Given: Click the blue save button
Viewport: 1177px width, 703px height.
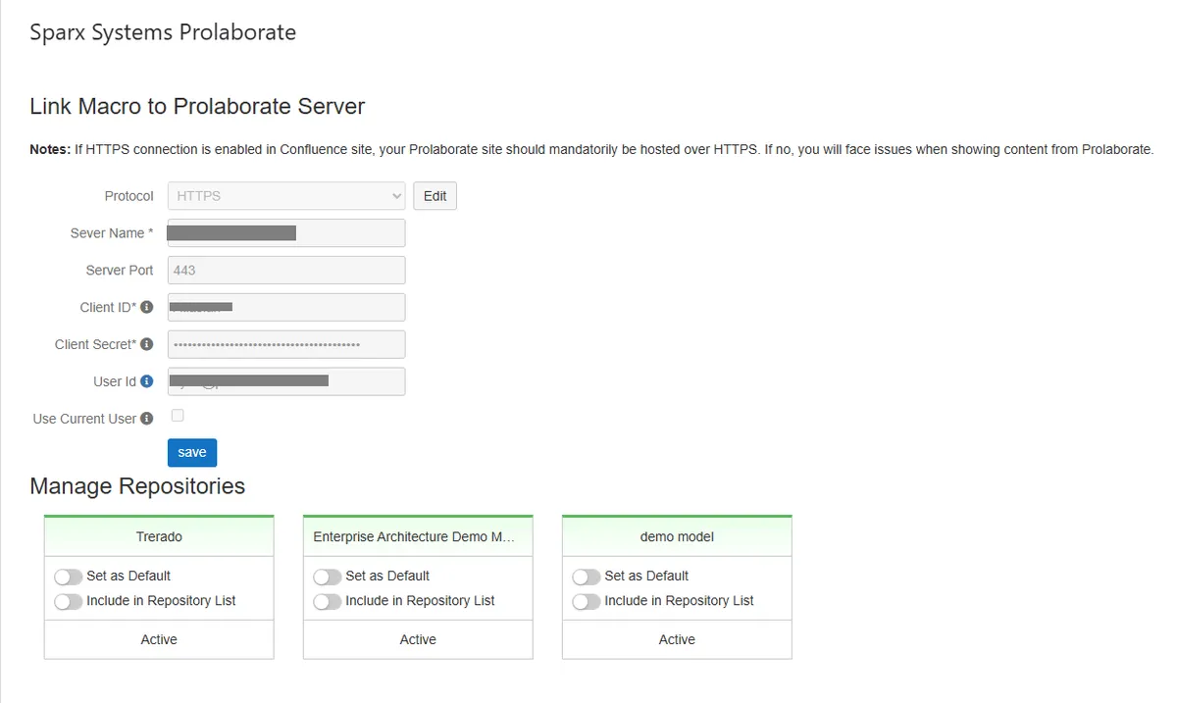Looking at the screenshot, I should pos(192,452).
